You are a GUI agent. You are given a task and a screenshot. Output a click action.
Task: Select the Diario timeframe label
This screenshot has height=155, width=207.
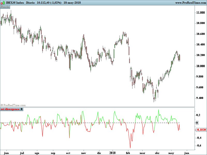click(30, 3)
